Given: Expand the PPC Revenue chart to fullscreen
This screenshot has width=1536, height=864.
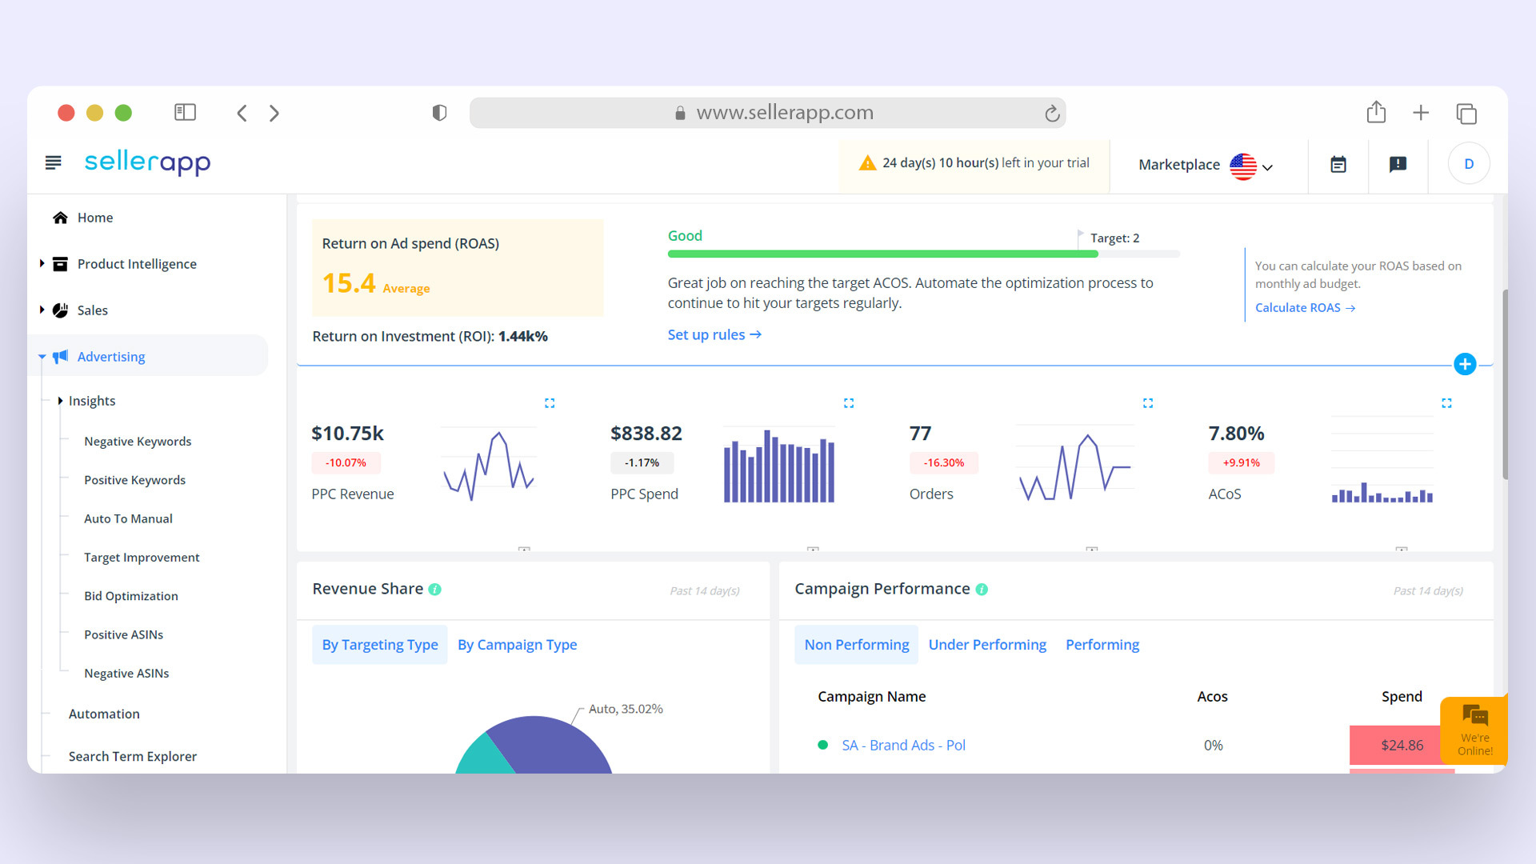Looking at the screenshot, I should click(x=550, y=403).
